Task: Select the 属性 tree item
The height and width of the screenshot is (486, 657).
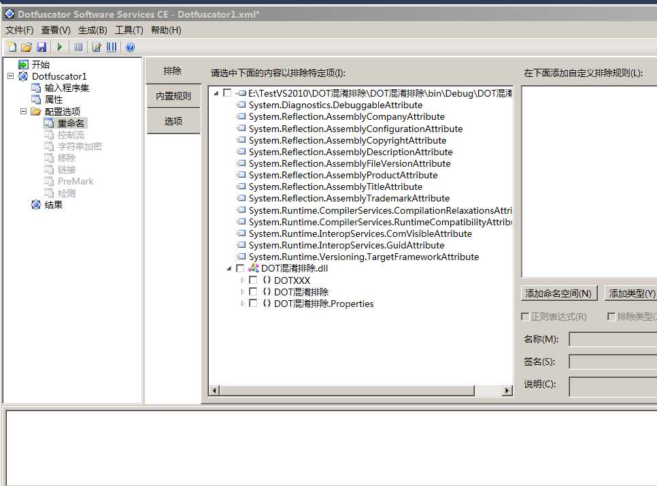Action: [x=54, y=99]
